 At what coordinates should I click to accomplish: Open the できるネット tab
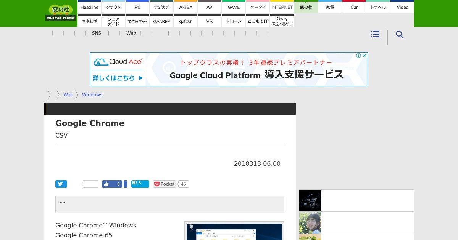[137, 21]
